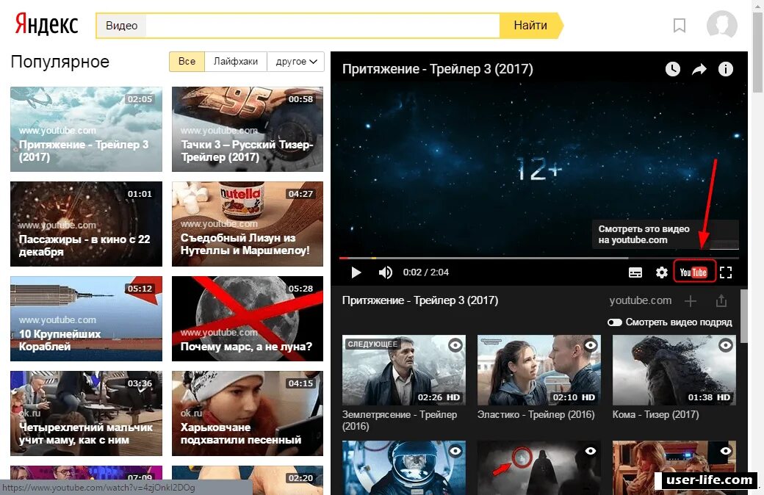This screenshot has height=495, width=764.
Task: Toggle eye icon on astronaut thumbnail
Action: coord(455,451)
